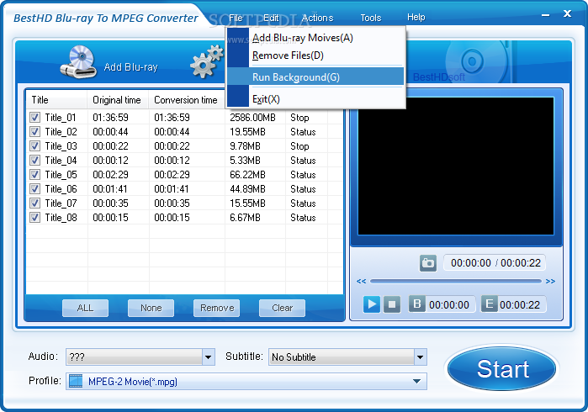Click the end time field 00:00:22
This screenshot has width=588, height=412.
[520, 304]
